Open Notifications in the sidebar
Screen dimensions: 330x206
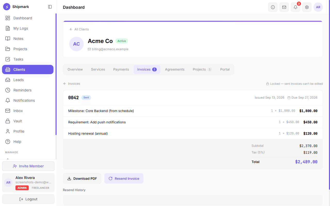(28, 100)
